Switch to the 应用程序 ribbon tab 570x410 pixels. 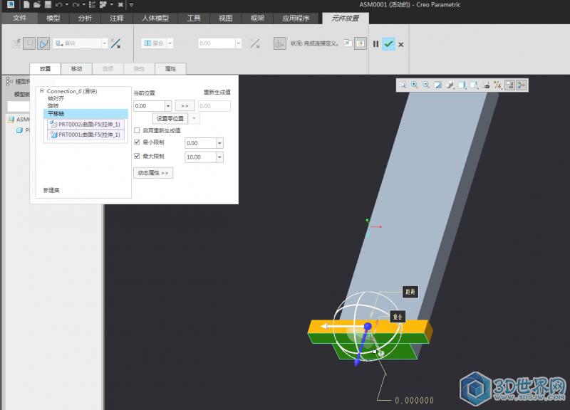[x=296, y=19]
